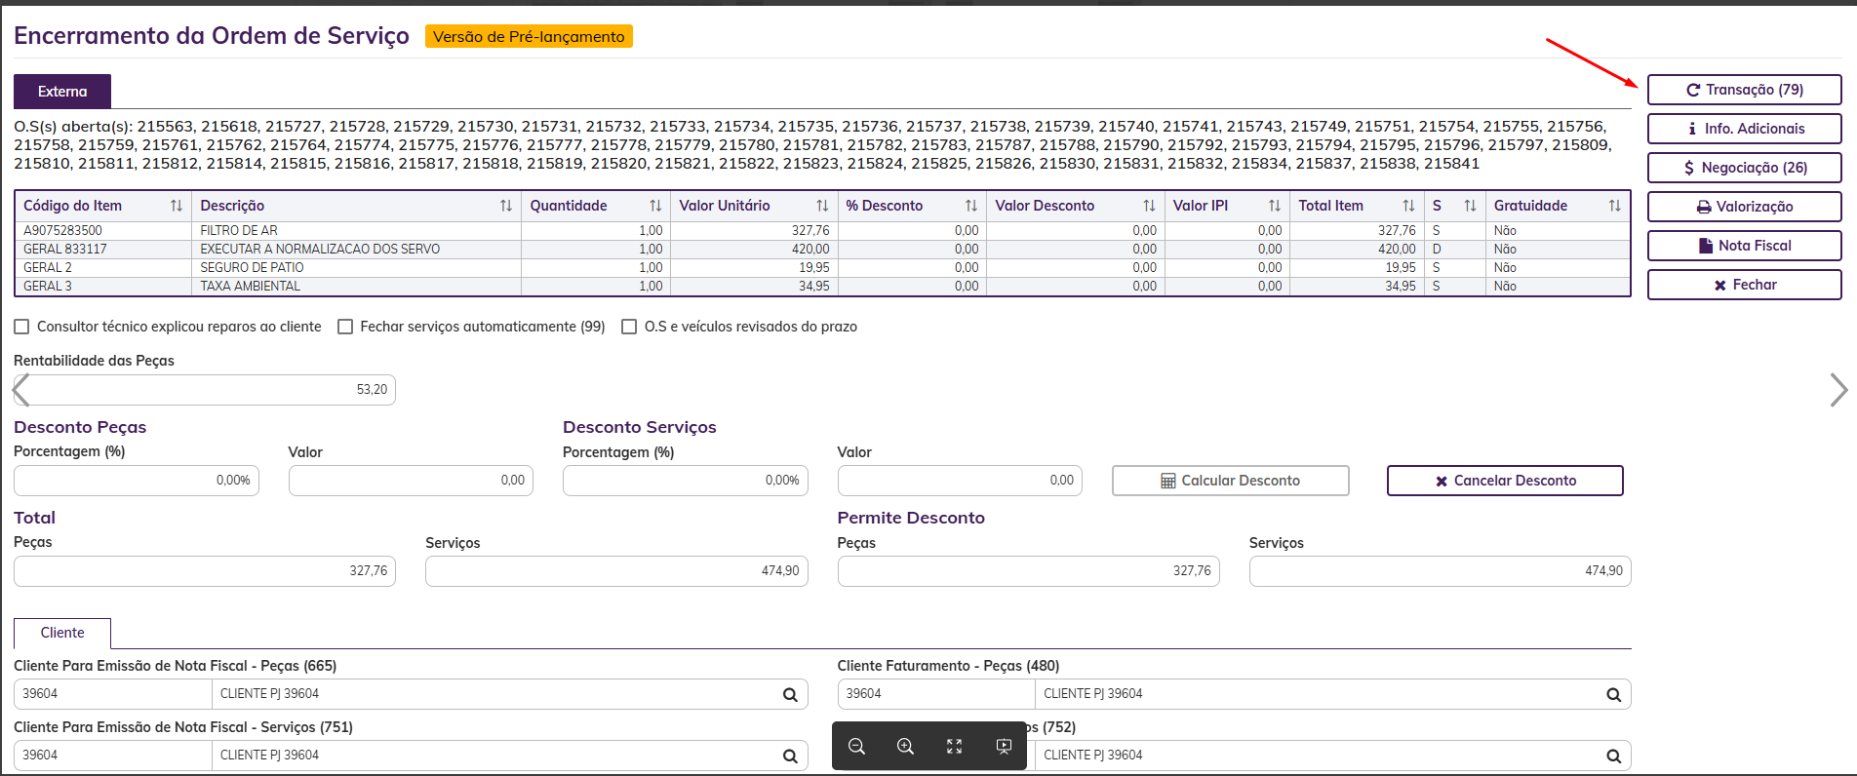Select the Desconto Peças Valor field
Viewport: 1857px width, 776px height.
click(411, 481)
